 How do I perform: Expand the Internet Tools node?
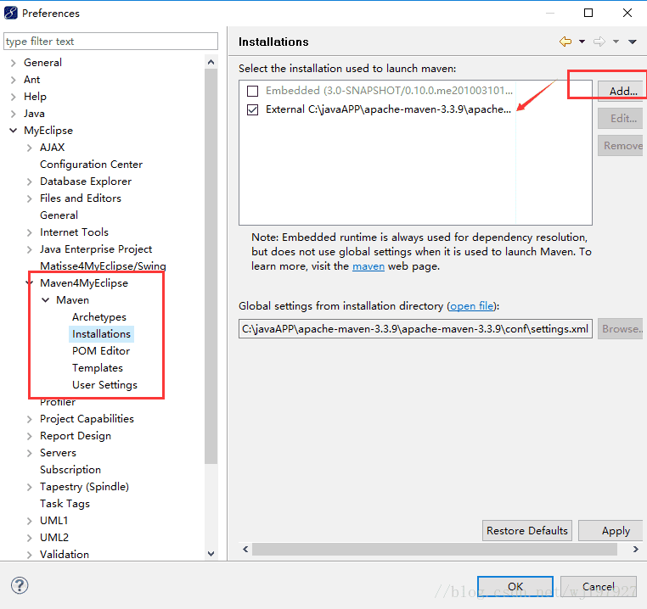pos(30,232)
